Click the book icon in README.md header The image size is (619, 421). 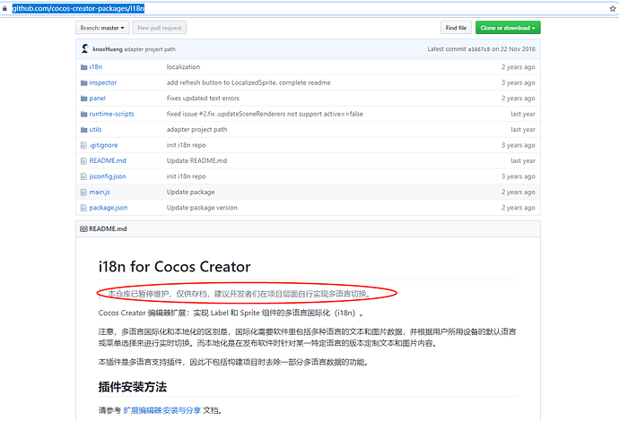click(x=83, y=229)
